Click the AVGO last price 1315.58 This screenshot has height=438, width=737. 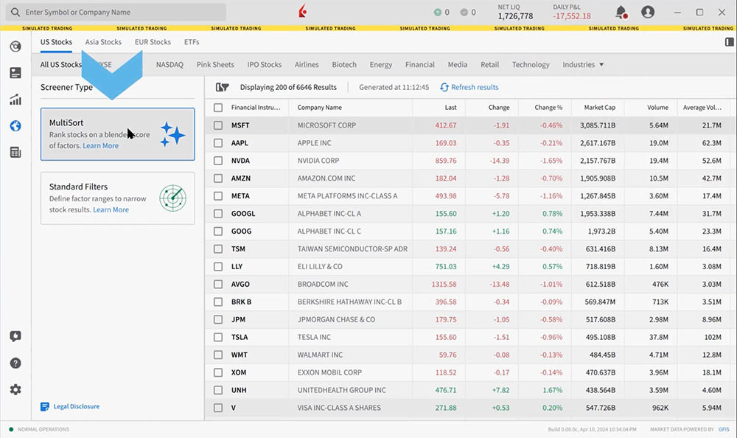click(x=444, y=284)
